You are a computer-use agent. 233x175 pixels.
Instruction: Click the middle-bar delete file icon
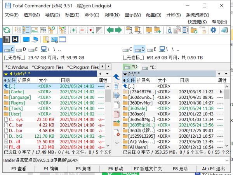coord(116,133)
